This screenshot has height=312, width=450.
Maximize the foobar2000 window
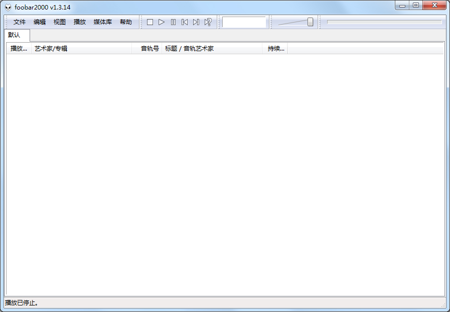pos(416,5)
